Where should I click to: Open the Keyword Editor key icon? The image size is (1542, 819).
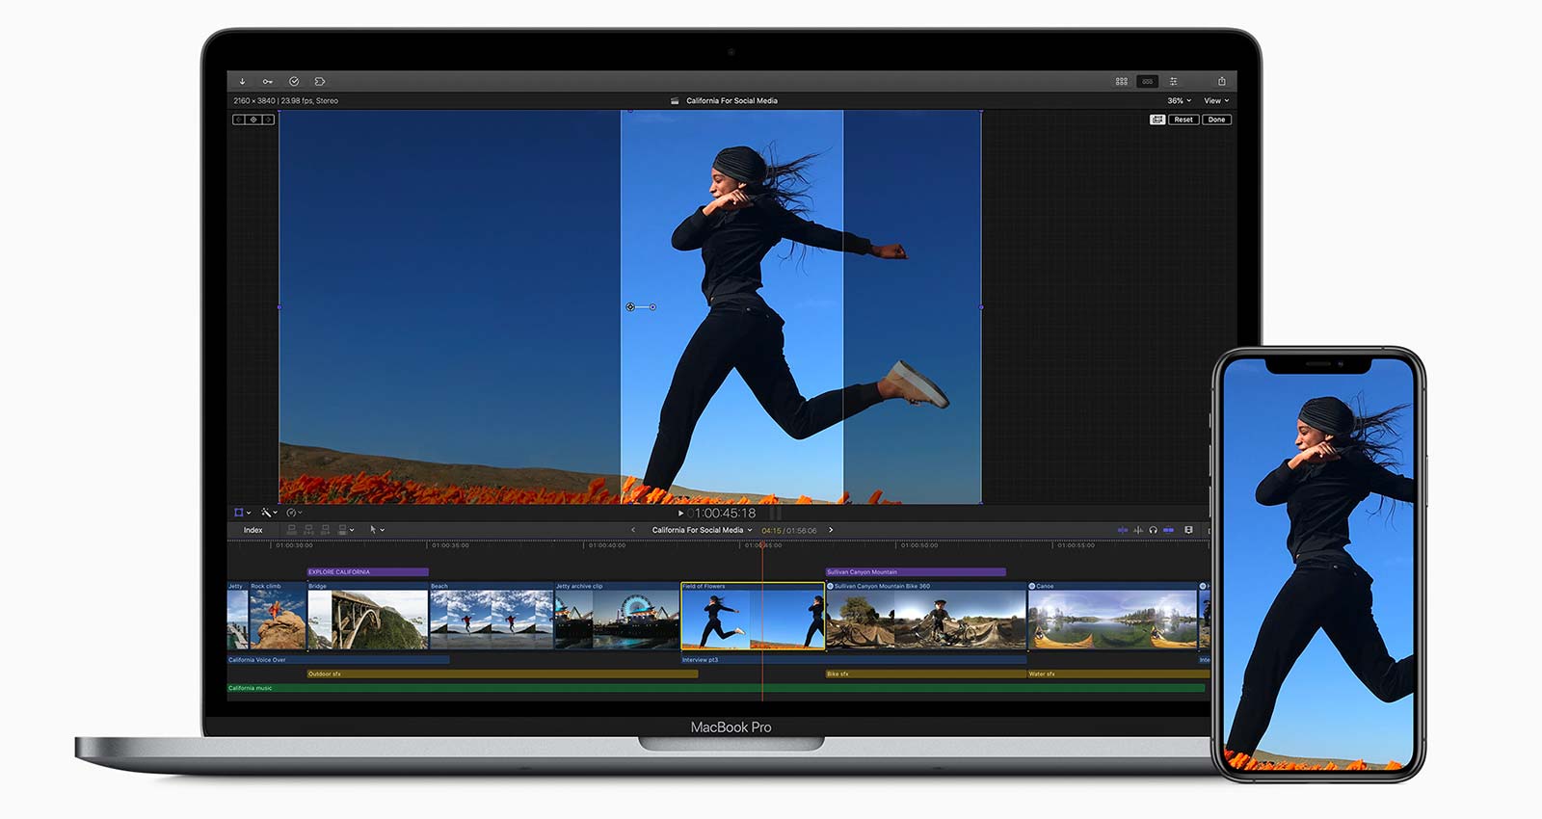(268, 82)
